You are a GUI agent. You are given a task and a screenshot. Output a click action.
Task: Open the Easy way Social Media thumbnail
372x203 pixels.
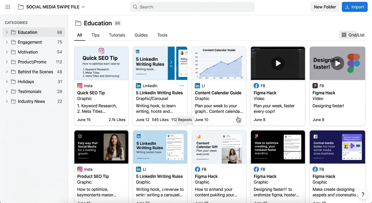point(101,147)
